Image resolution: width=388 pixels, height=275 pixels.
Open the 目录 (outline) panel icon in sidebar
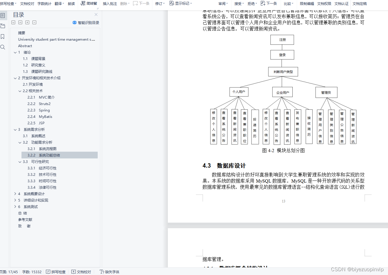(x=4, y=16)
